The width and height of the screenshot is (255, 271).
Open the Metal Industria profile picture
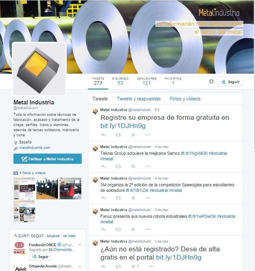pos(39,69)
